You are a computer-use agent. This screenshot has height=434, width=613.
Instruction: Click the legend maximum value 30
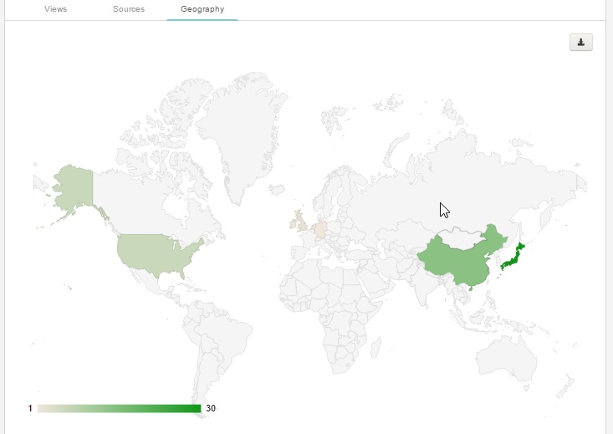211,408
